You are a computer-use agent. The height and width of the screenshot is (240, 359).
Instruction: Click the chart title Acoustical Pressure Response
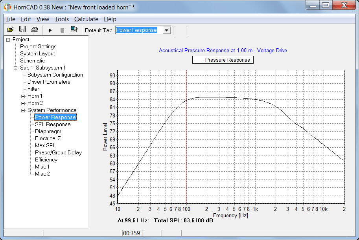point(223,51)
